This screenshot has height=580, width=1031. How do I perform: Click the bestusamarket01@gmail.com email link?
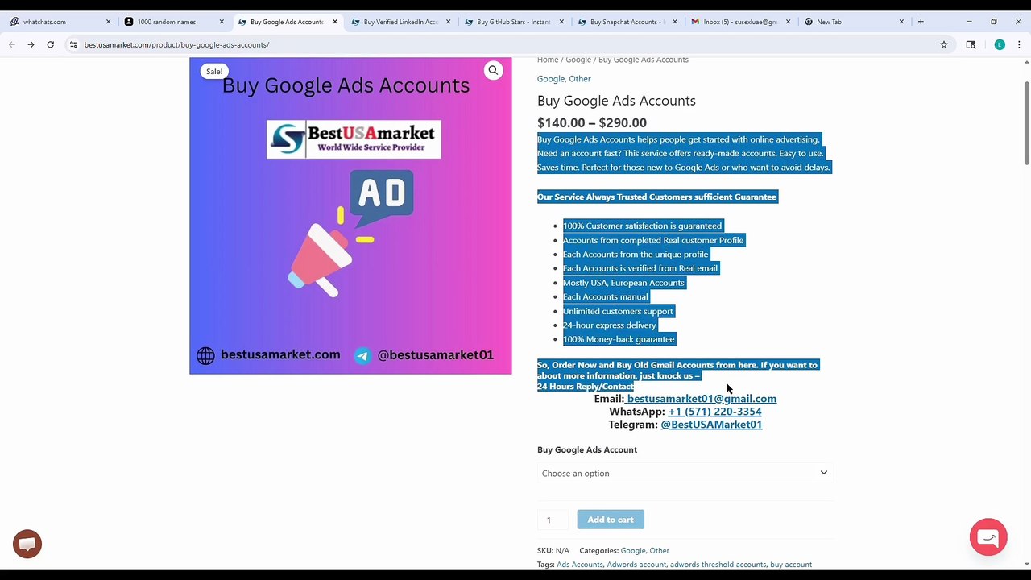point(701,398)
